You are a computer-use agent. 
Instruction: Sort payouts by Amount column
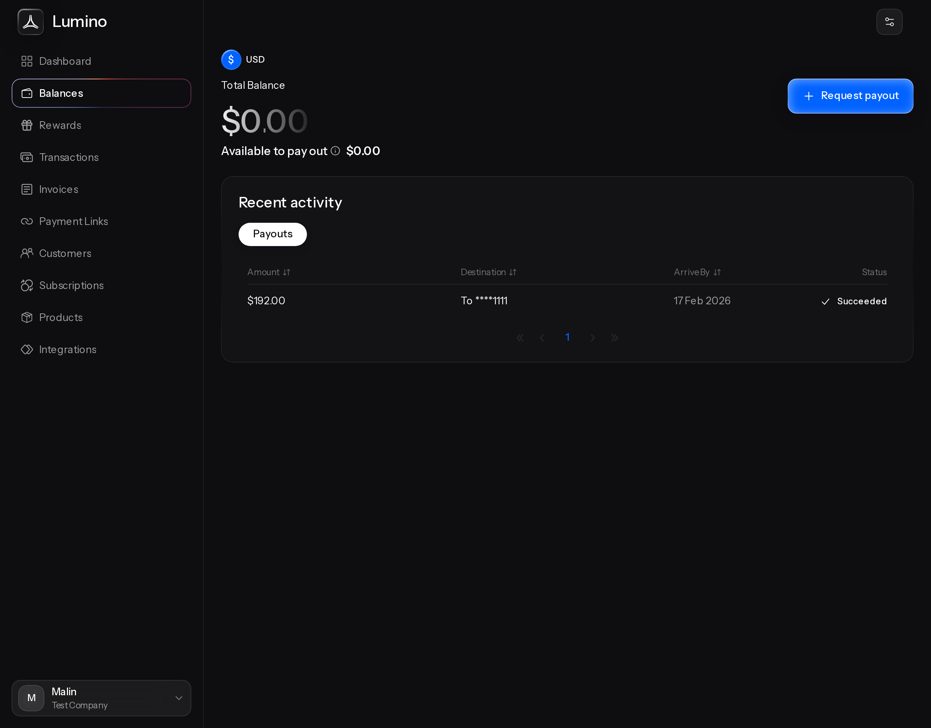[268, 272]
